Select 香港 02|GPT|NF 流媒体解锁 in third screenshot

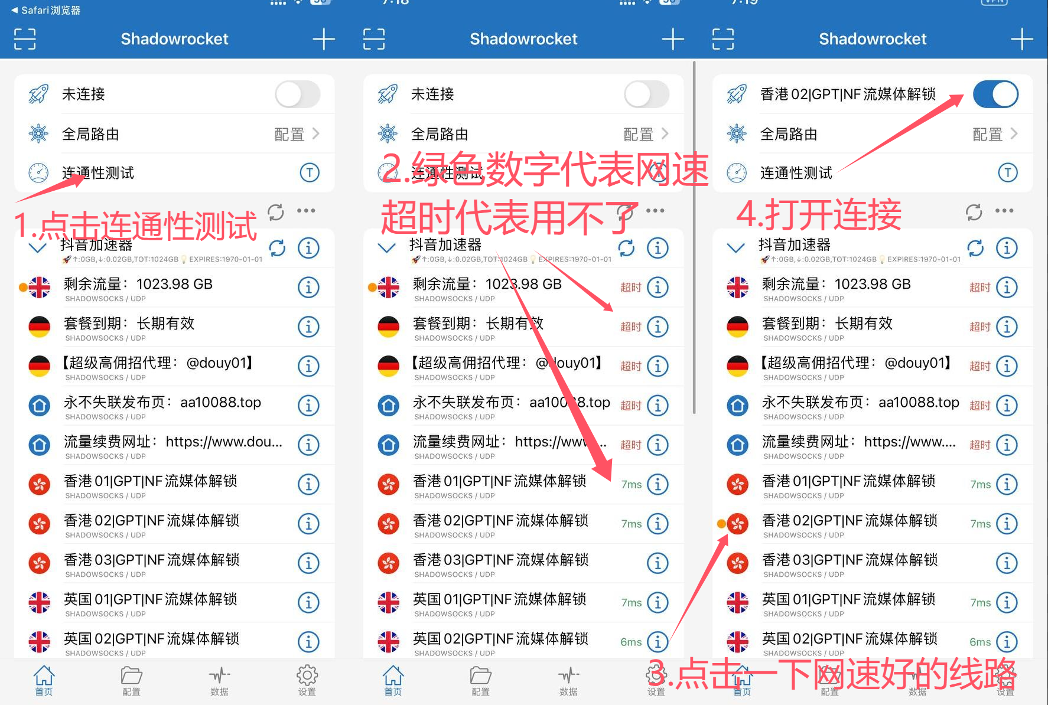(873, 524)
